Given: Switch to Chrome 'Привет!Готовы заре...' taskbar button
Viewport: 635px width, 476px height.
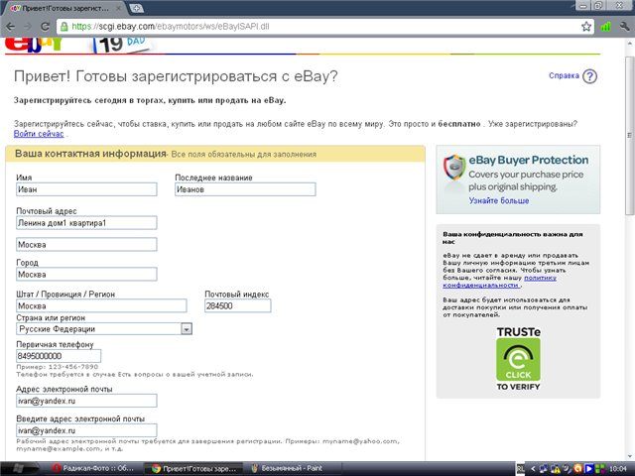Looking at the screenshot, I should [x=193, y=468].
